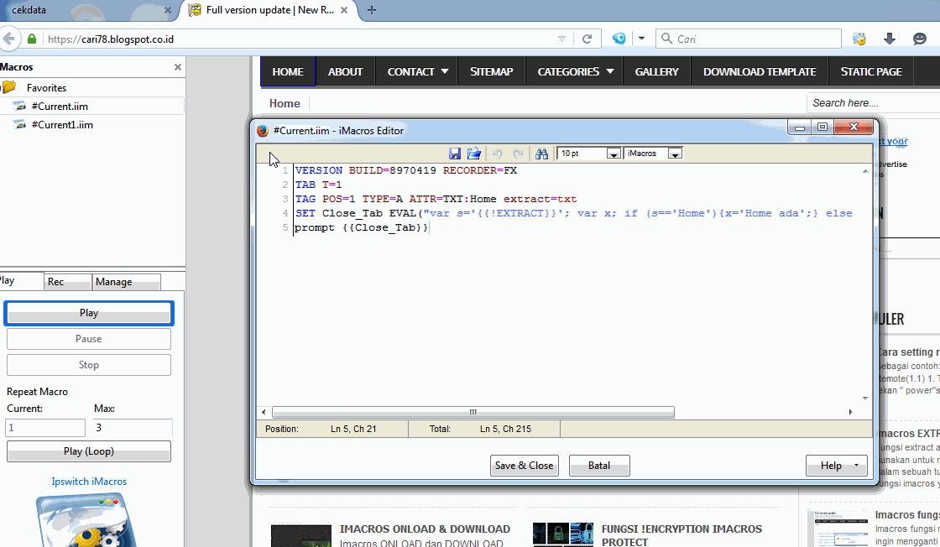Click the TAB T=1 code line
Image resolution: width=940 pixels, height=547 pixels.
(318, 185)
